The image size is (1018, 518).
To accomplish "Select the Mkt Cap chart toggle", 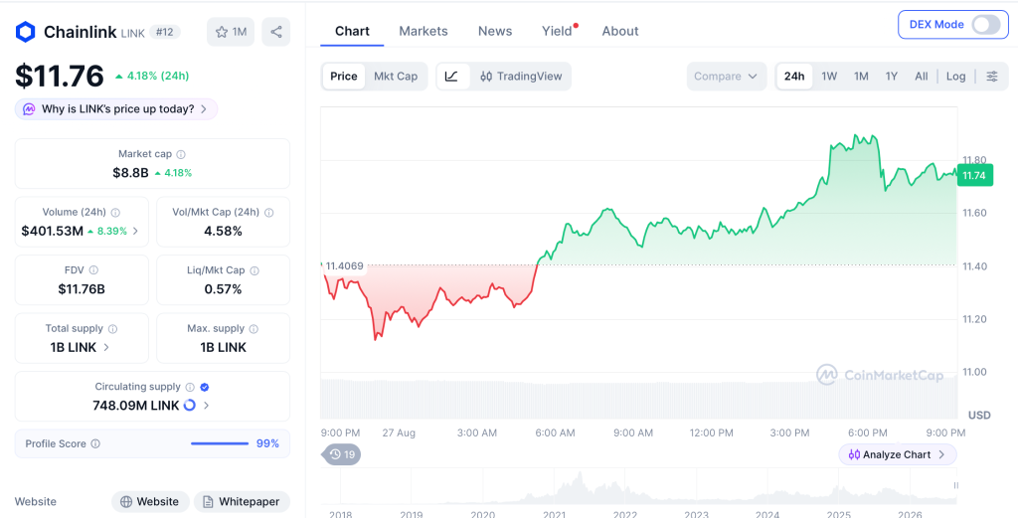I will coord(396,76).
